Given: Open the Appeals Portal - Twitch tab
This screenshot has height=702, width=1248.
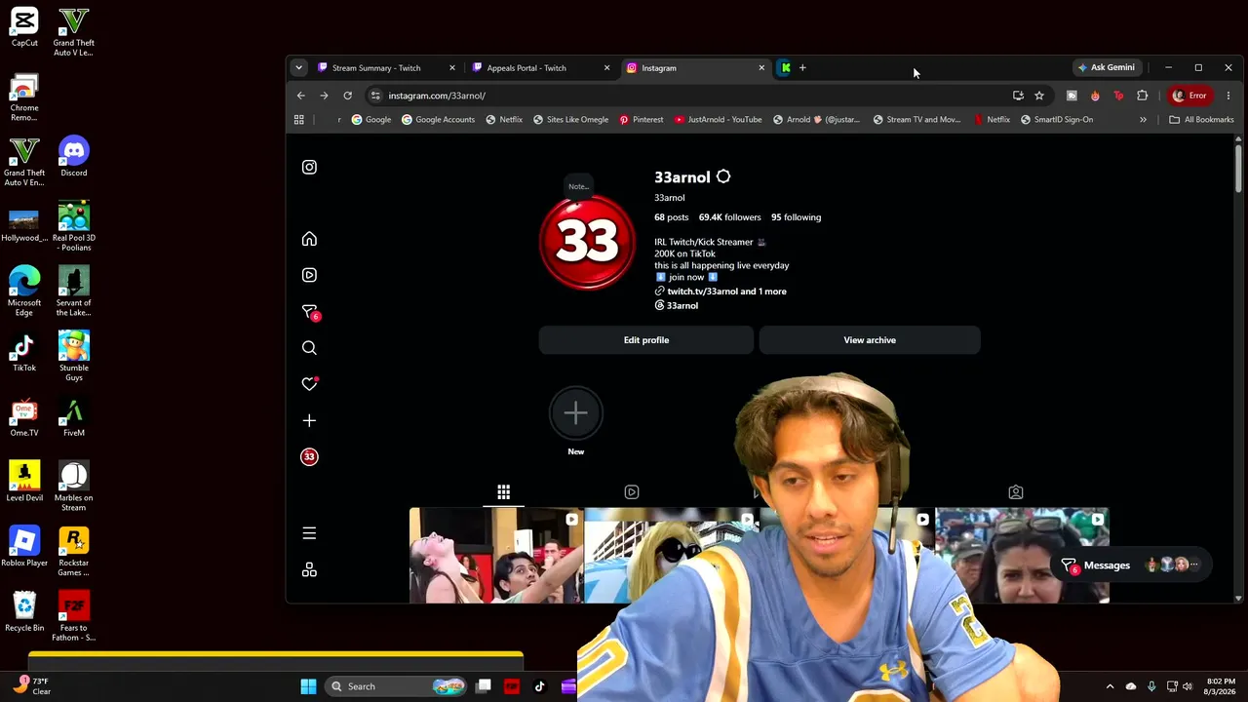Looking at the screenshot, I should point(539,68).
